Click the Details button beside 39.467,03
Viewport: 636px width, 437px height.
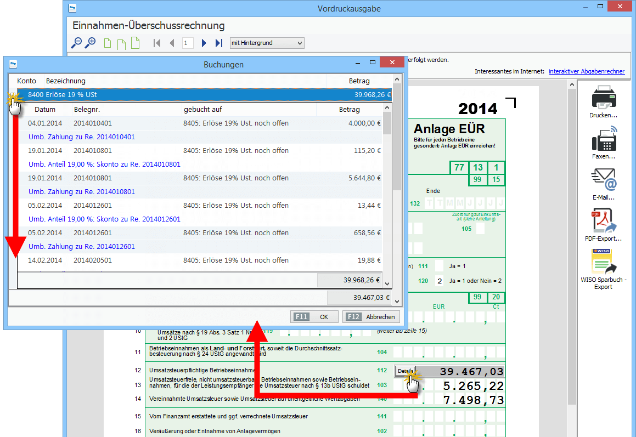tap(405, 371)
